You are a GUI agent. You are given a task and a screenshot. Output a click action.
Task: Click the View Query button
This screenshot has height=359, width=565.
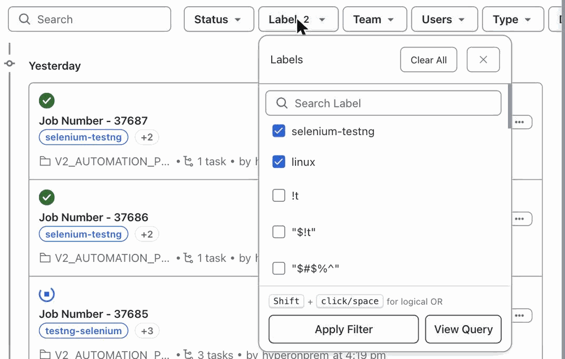(x=463, y=329)
